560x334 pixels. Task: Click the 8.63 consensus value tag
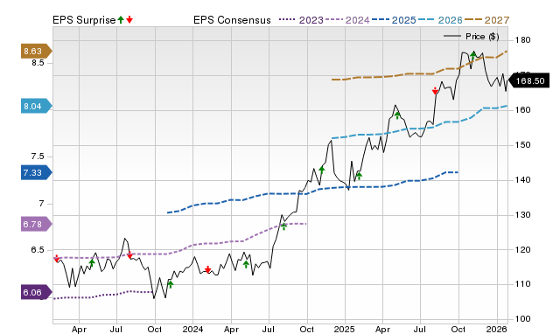pyautogui.click(x=37, y=52)
